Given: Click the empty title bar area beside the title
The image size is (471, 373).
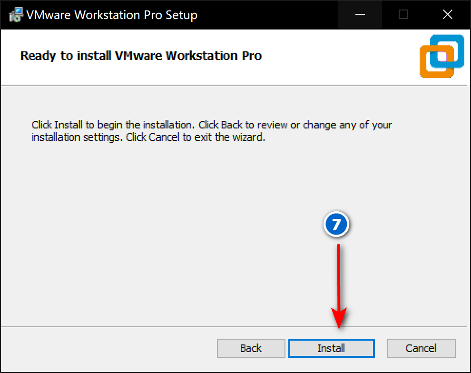Looking at the screenshot, I should [266, 15].
